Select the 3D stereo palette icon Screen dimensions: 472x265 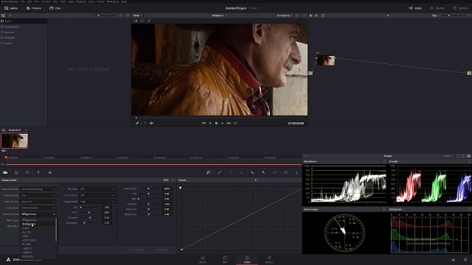tap(285, 172)
